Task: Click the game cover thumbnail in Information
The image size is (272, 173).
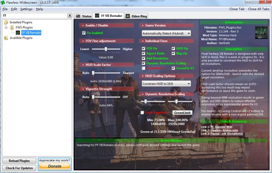Action: point(261,33)
